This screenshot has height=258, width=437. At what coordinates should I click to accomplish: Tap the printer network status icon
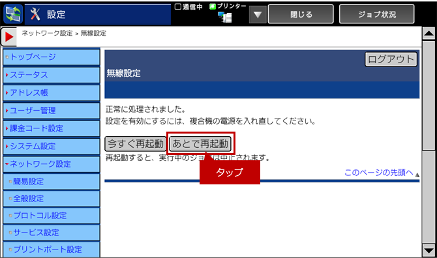pos(225,17)
